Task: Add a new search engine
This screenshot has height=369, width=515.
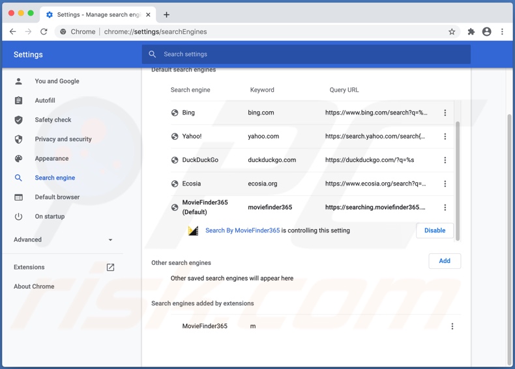Action: (x=445, y=261)
